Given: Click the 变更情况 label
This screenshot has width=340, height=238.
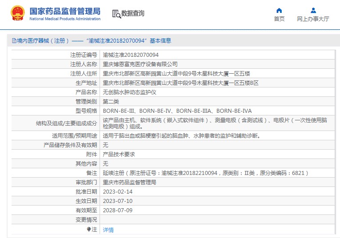Looking at the screenshot, I should tap(86, 220).
